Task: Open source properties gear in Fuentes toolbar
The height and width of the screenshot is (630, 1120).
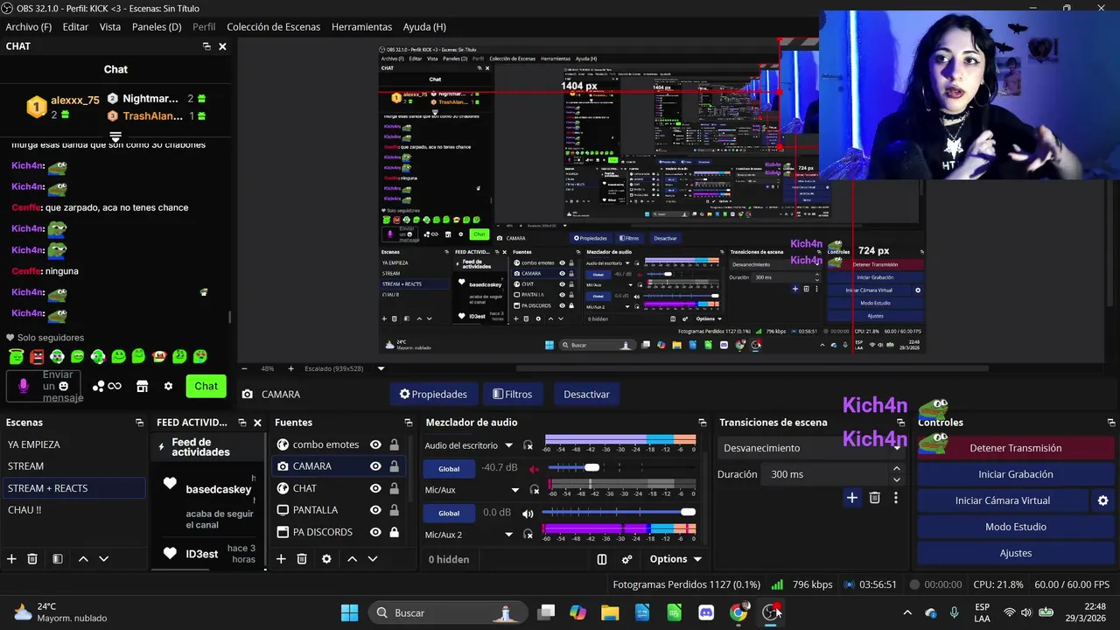Action: (x=326, y=558)
